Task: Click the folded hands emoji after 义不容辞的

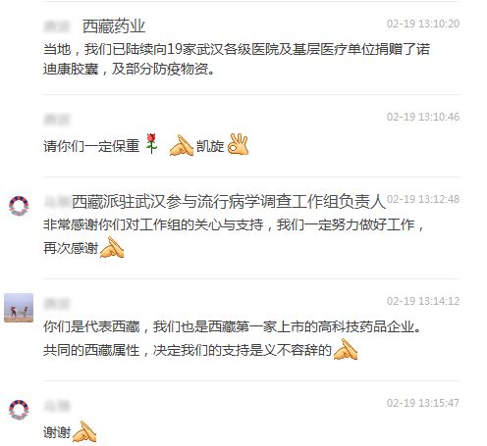Action: pos(346,349)
